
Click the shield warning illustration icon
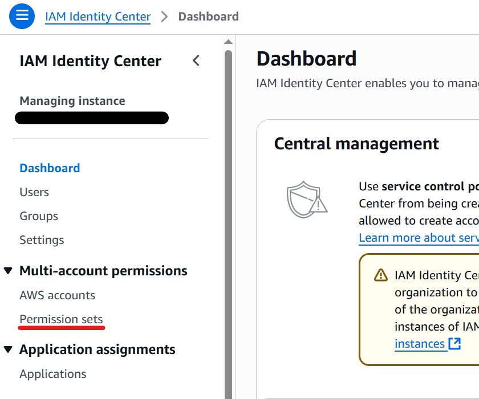pyautogui.click(x=307, y=199)
